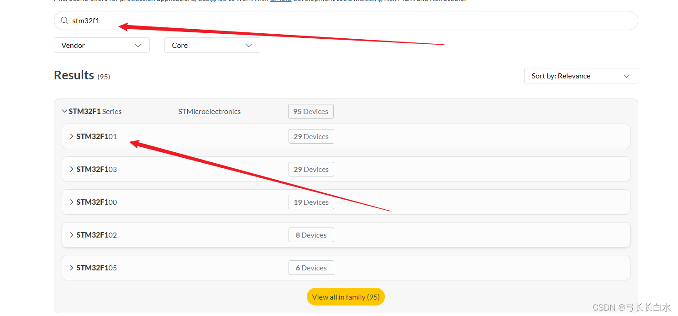Click the STMicroelectronics vendor text
678x316 pixels.
point(209,111)
